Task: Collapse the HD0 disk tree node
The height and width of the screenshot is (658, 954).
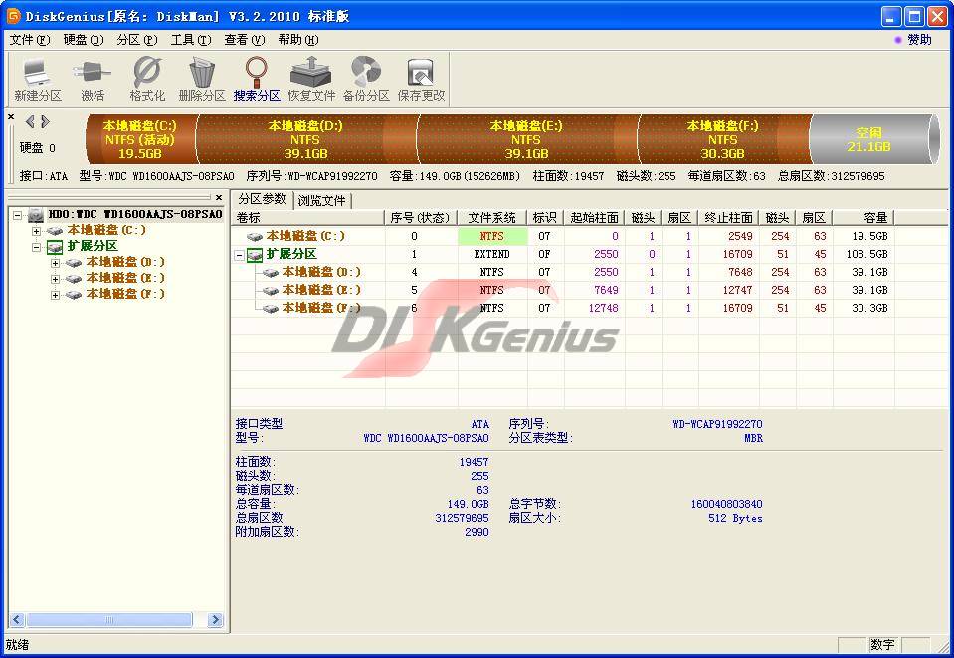Action: coord(18,215)
